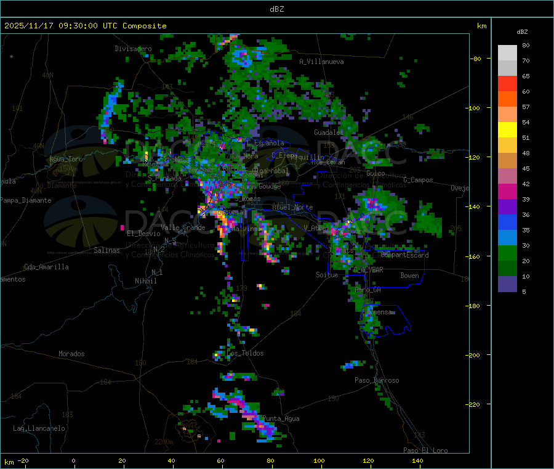
Task: Click the Divisadero place label
Action: [133, 49]
